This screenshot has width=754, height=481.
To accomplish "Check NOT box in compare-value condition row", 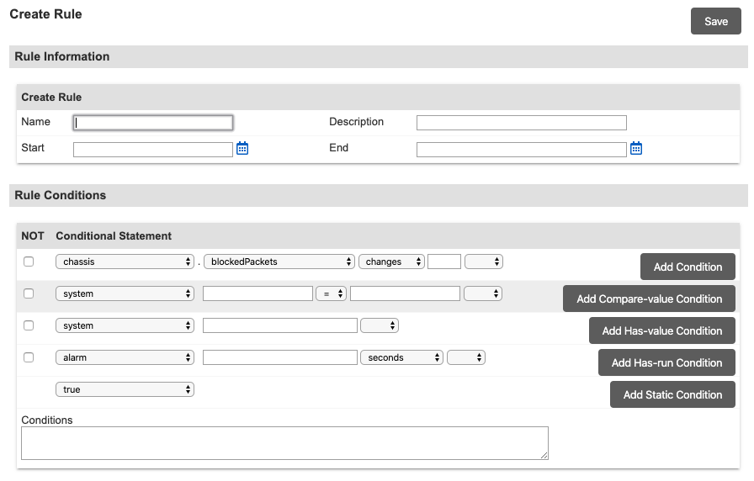I will point(29,293).
